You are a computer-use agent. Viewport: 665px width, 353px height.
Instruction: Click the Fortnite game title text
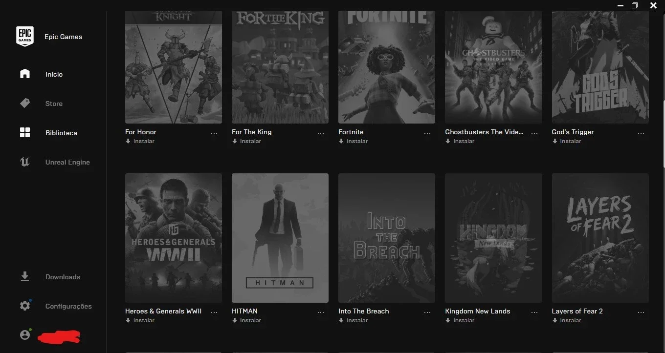351,132
